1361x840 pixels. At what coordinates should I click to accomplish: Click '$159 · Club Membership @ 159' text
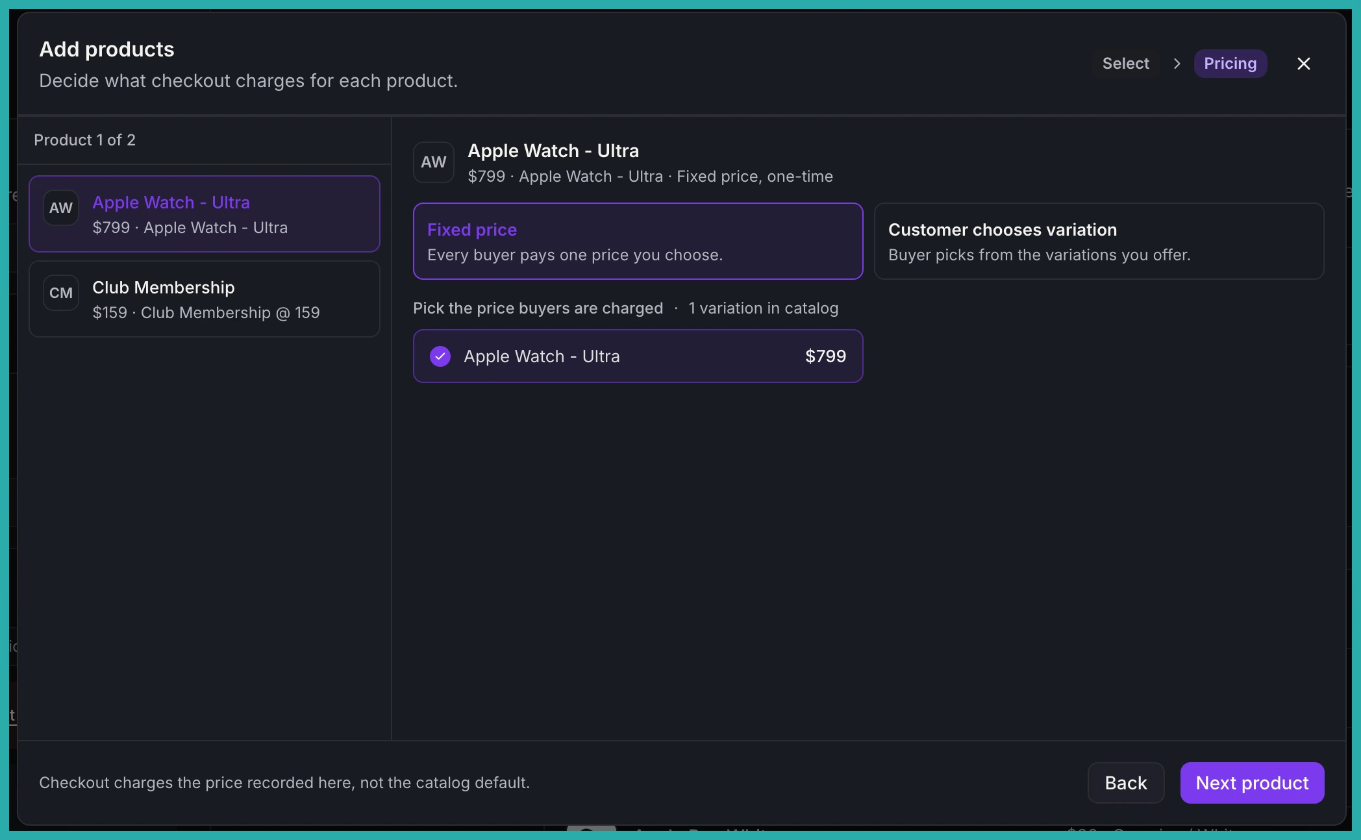click(206, 313)
